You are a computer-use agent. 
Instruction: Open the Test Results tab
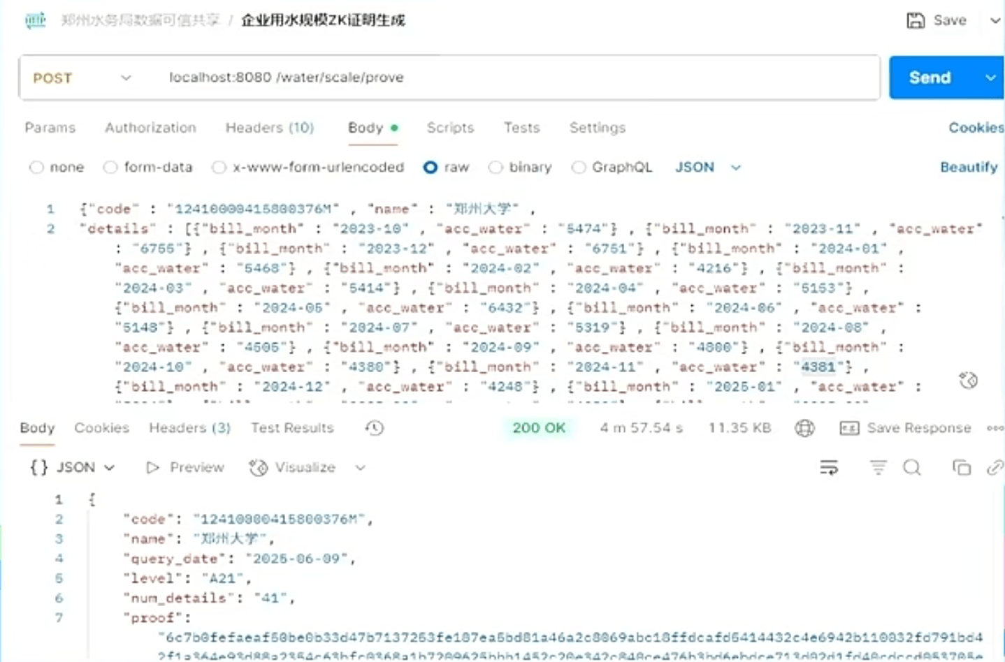(292, 428)
